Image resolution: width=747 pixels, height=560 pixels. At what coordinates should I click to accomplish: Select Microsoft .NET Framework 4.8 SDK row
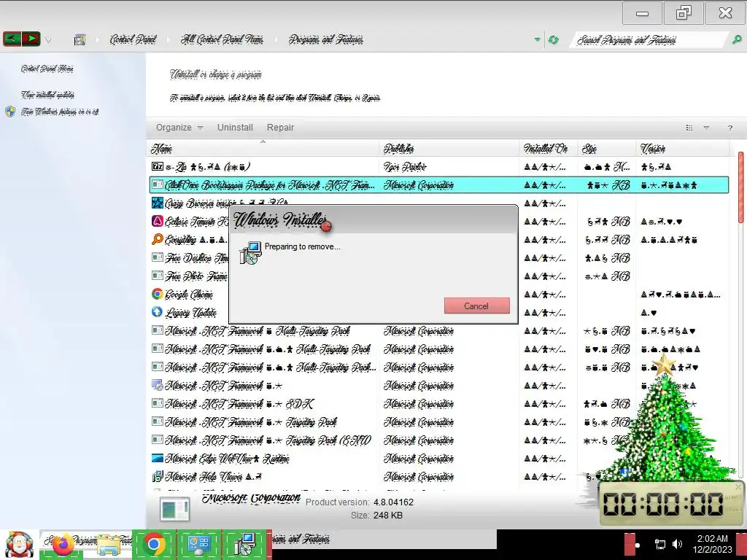pyautogui.click(x=438, y=403)
